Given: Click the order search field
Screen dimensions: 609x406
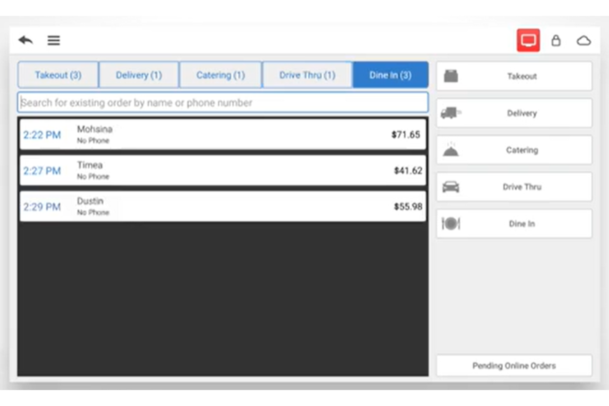Looking at the screenshot, I should point(223,102).
